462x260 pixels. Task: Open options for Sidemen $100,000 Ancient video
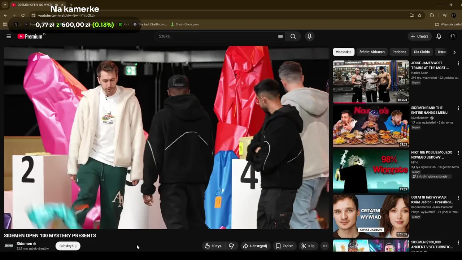coord(458,243)
